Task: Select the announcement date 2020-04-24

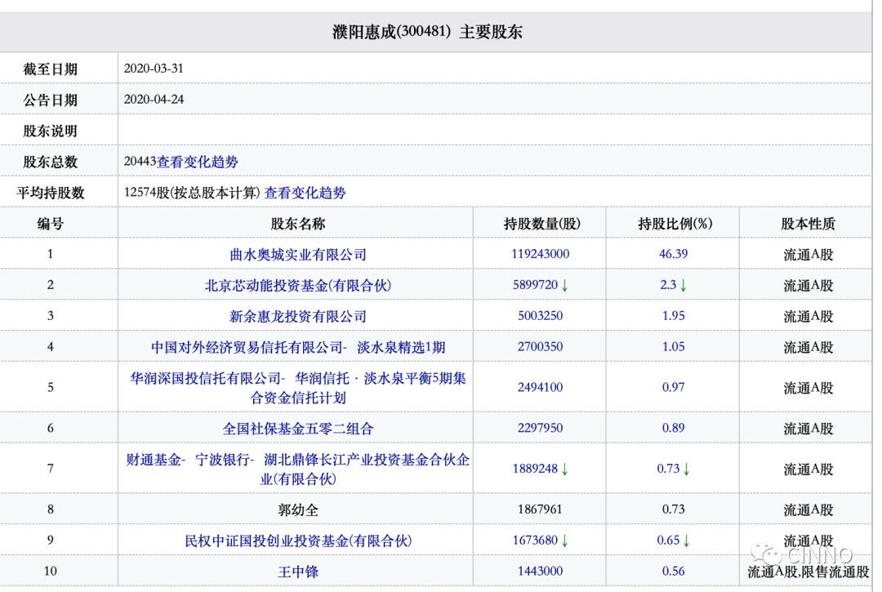Action: tap(154, 100)
